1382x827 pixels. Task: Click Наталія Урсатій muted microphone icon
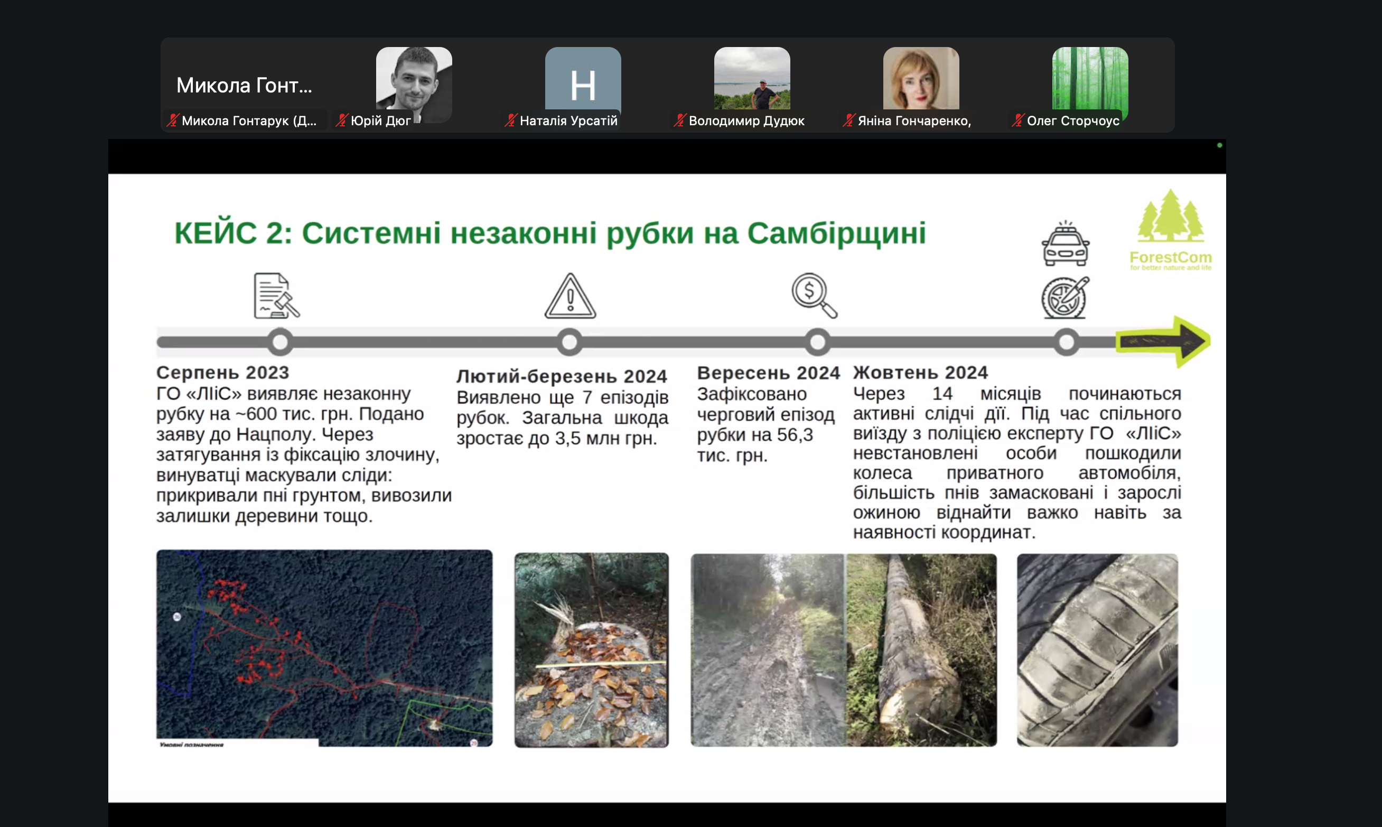pos(510,120)
